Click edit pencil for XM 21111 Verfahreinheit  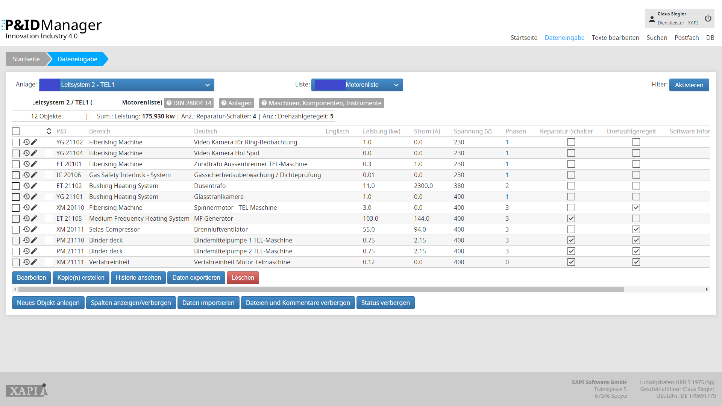(34, 262)
